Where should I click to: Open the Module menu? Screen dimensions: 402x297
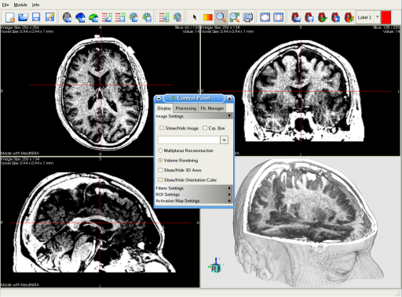(20, 5)
